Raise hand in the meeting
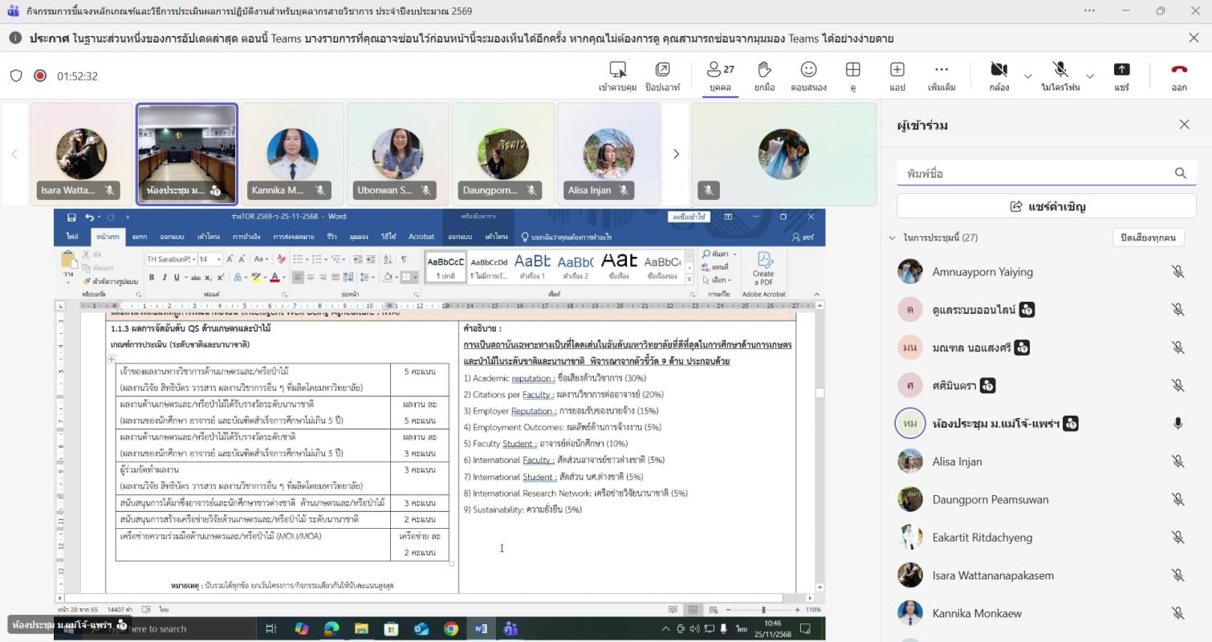The image size is (1212, 642). (764, 75)
